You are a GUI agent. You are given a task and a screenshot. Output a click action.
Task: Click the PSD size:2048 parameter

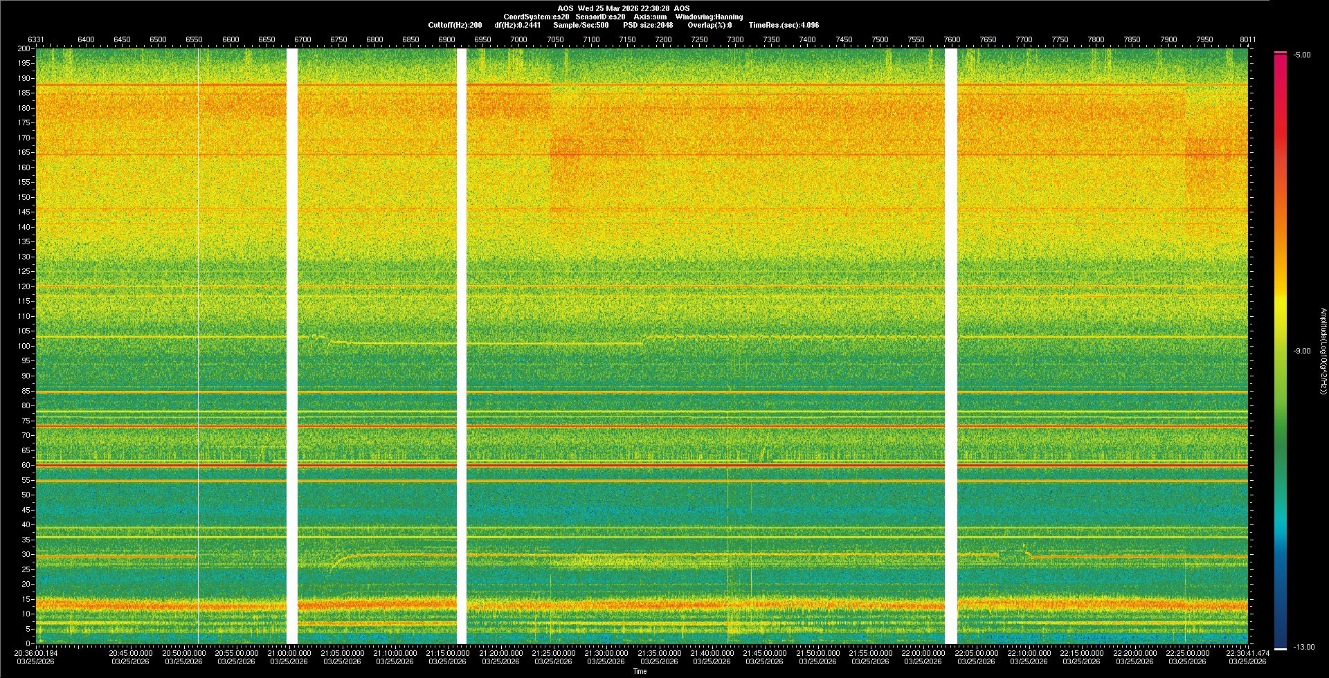point(648,25)
